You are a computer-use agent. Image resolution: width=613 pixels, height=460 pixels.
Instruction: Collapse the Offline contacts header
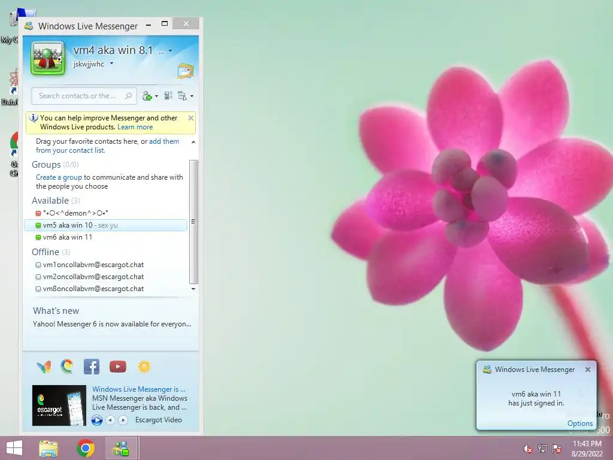click(51, 252)
